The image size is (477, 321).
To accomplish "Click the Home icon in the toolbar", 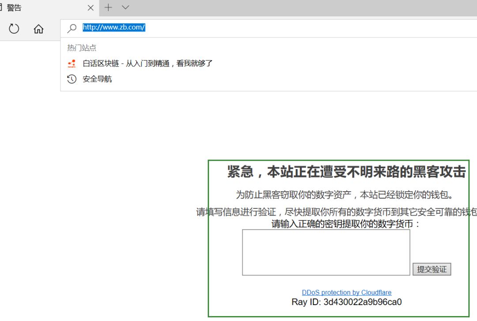I will pos(38,28).
